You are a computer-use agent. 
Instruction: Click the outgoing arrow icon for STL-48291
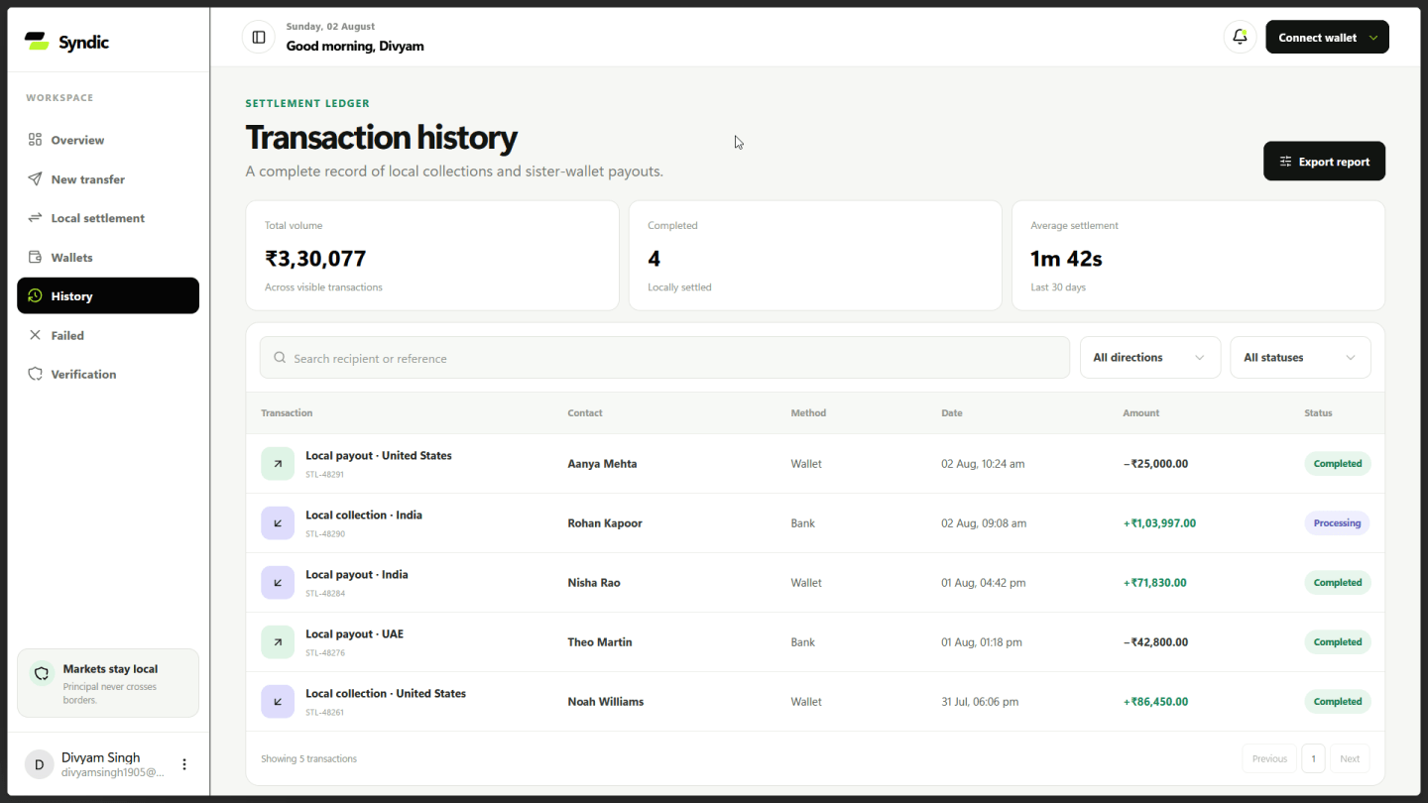point(278,464)
